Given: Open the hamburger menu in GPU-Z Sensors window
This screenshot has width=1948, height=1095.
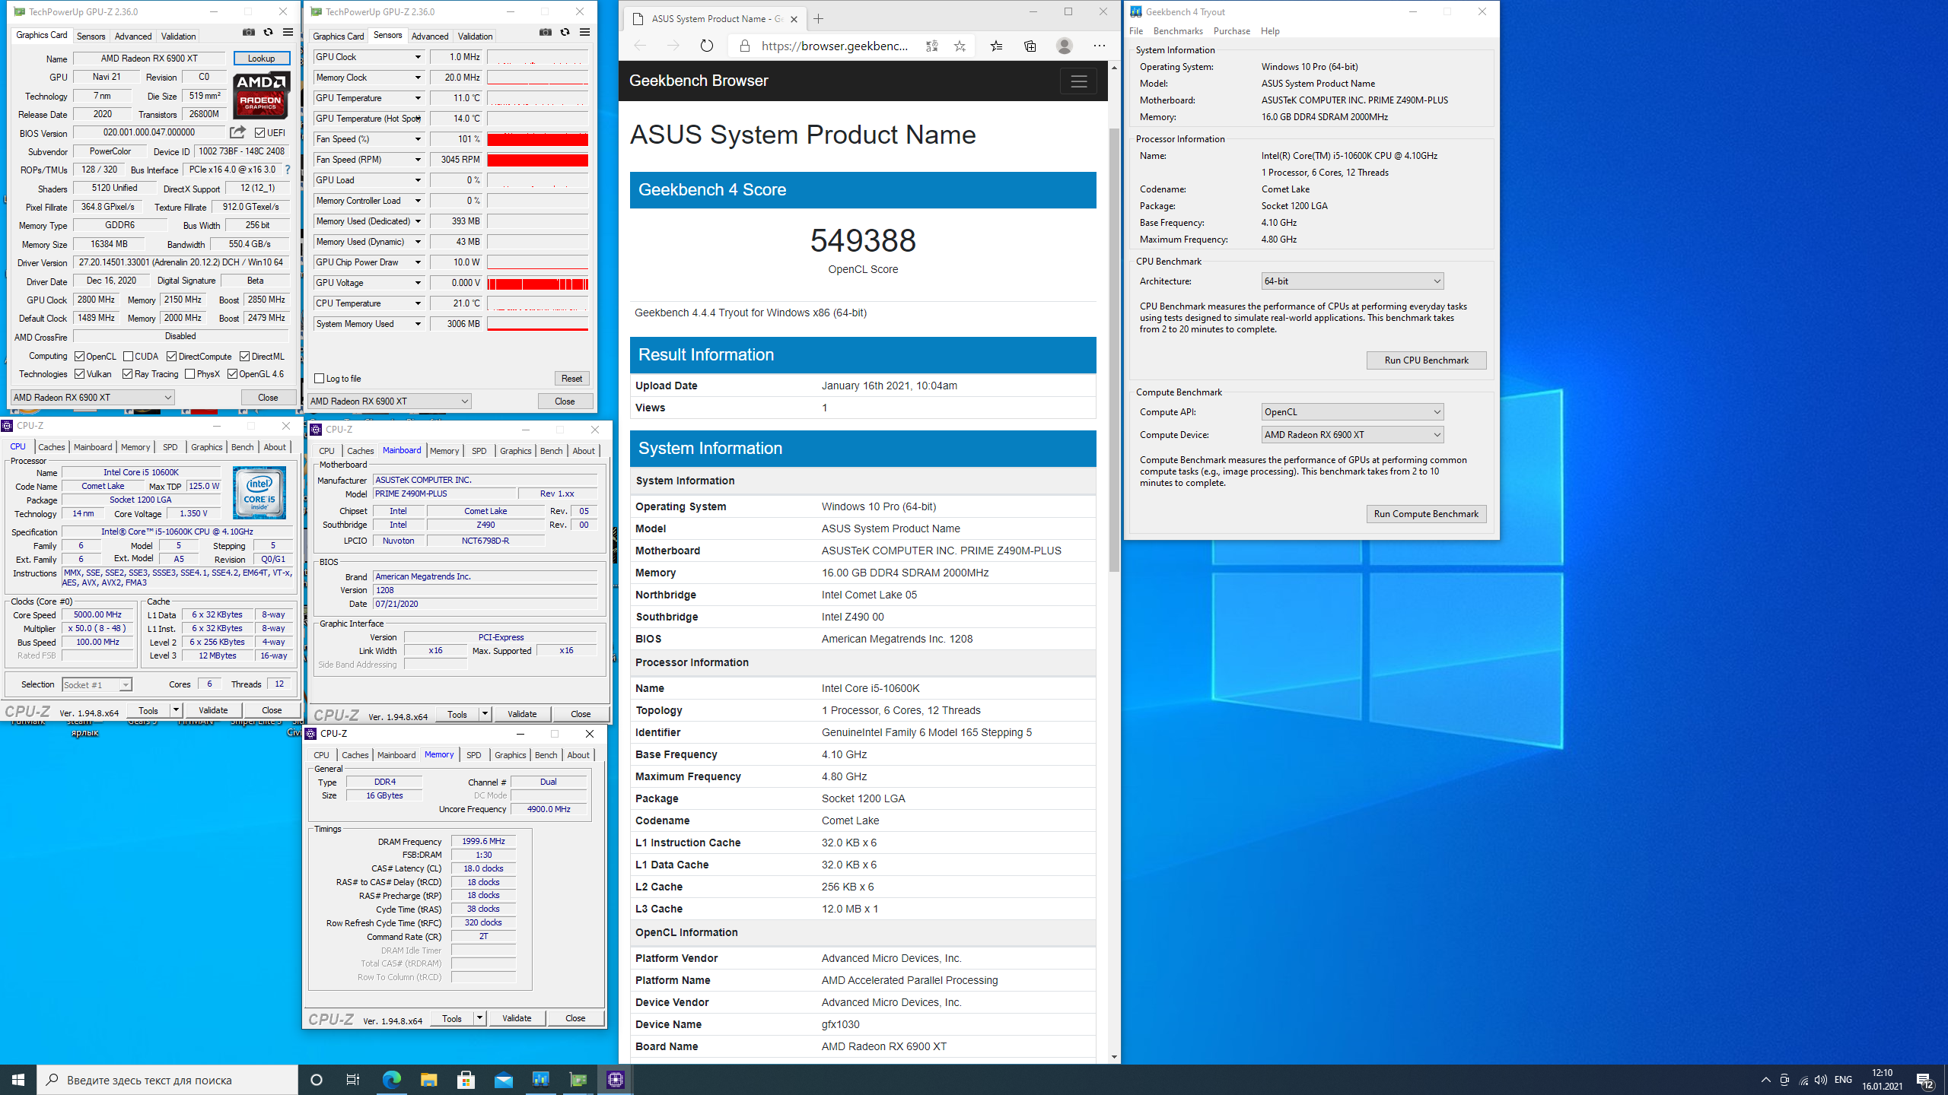Looking at the screenshot, I should tap(584, 33).
